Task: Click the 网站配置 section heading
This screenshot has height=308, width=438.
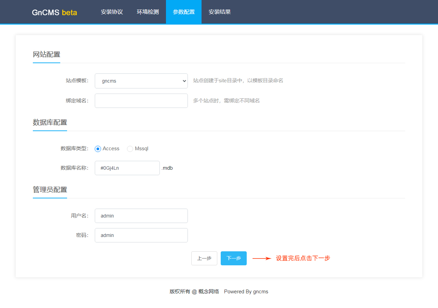Action: point(47,54)
